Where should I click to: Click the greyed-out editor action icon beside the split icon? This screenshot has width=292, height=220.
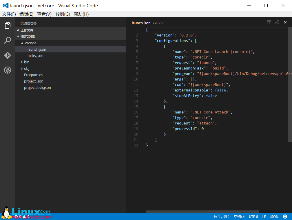[x=277, y=23]
